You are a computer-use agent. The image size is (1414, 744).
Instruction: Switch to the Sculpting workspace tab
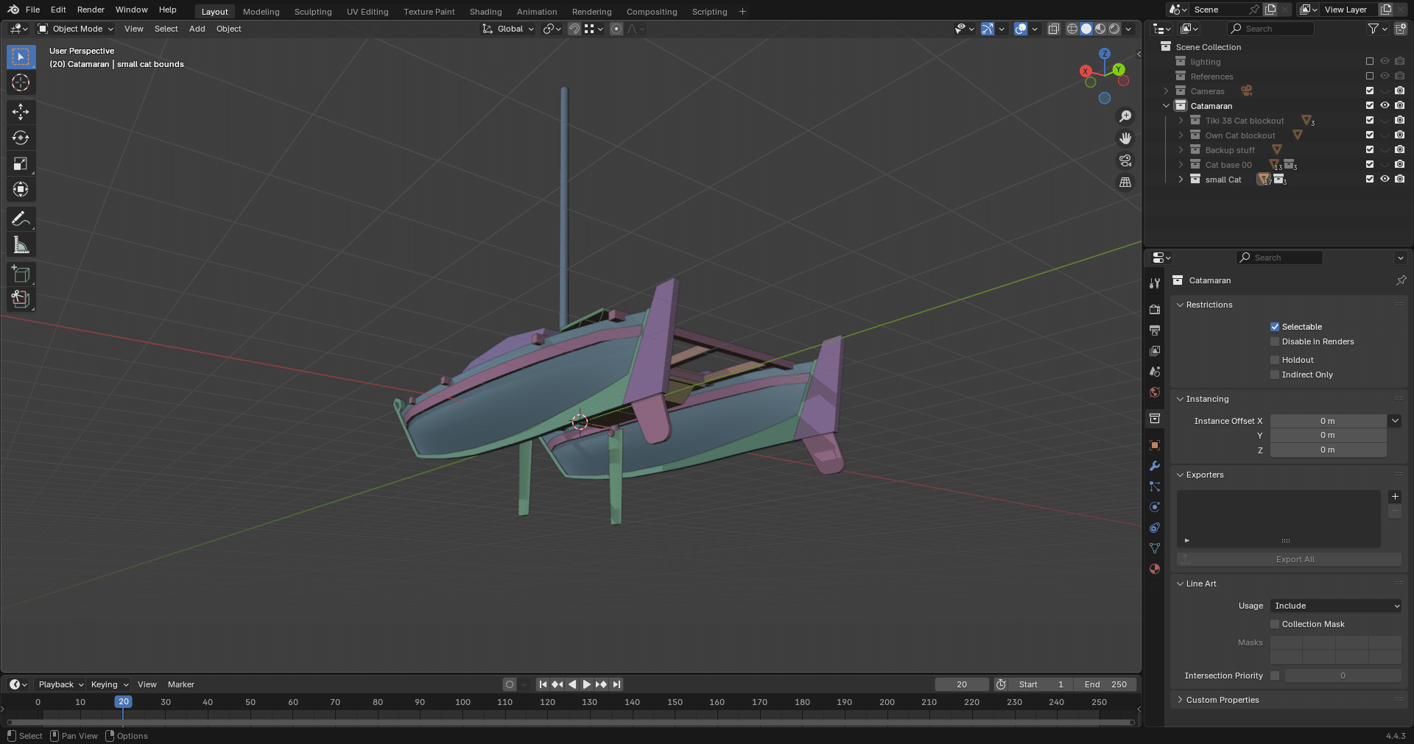[x=313, y=12]
